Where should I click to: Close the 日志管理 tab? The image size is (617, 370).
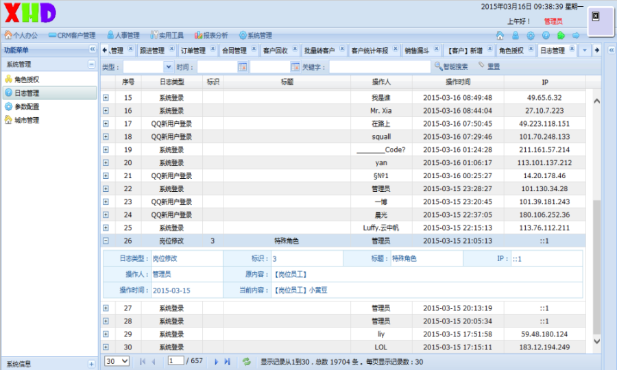pyautogui.click(x=572, y=49)
